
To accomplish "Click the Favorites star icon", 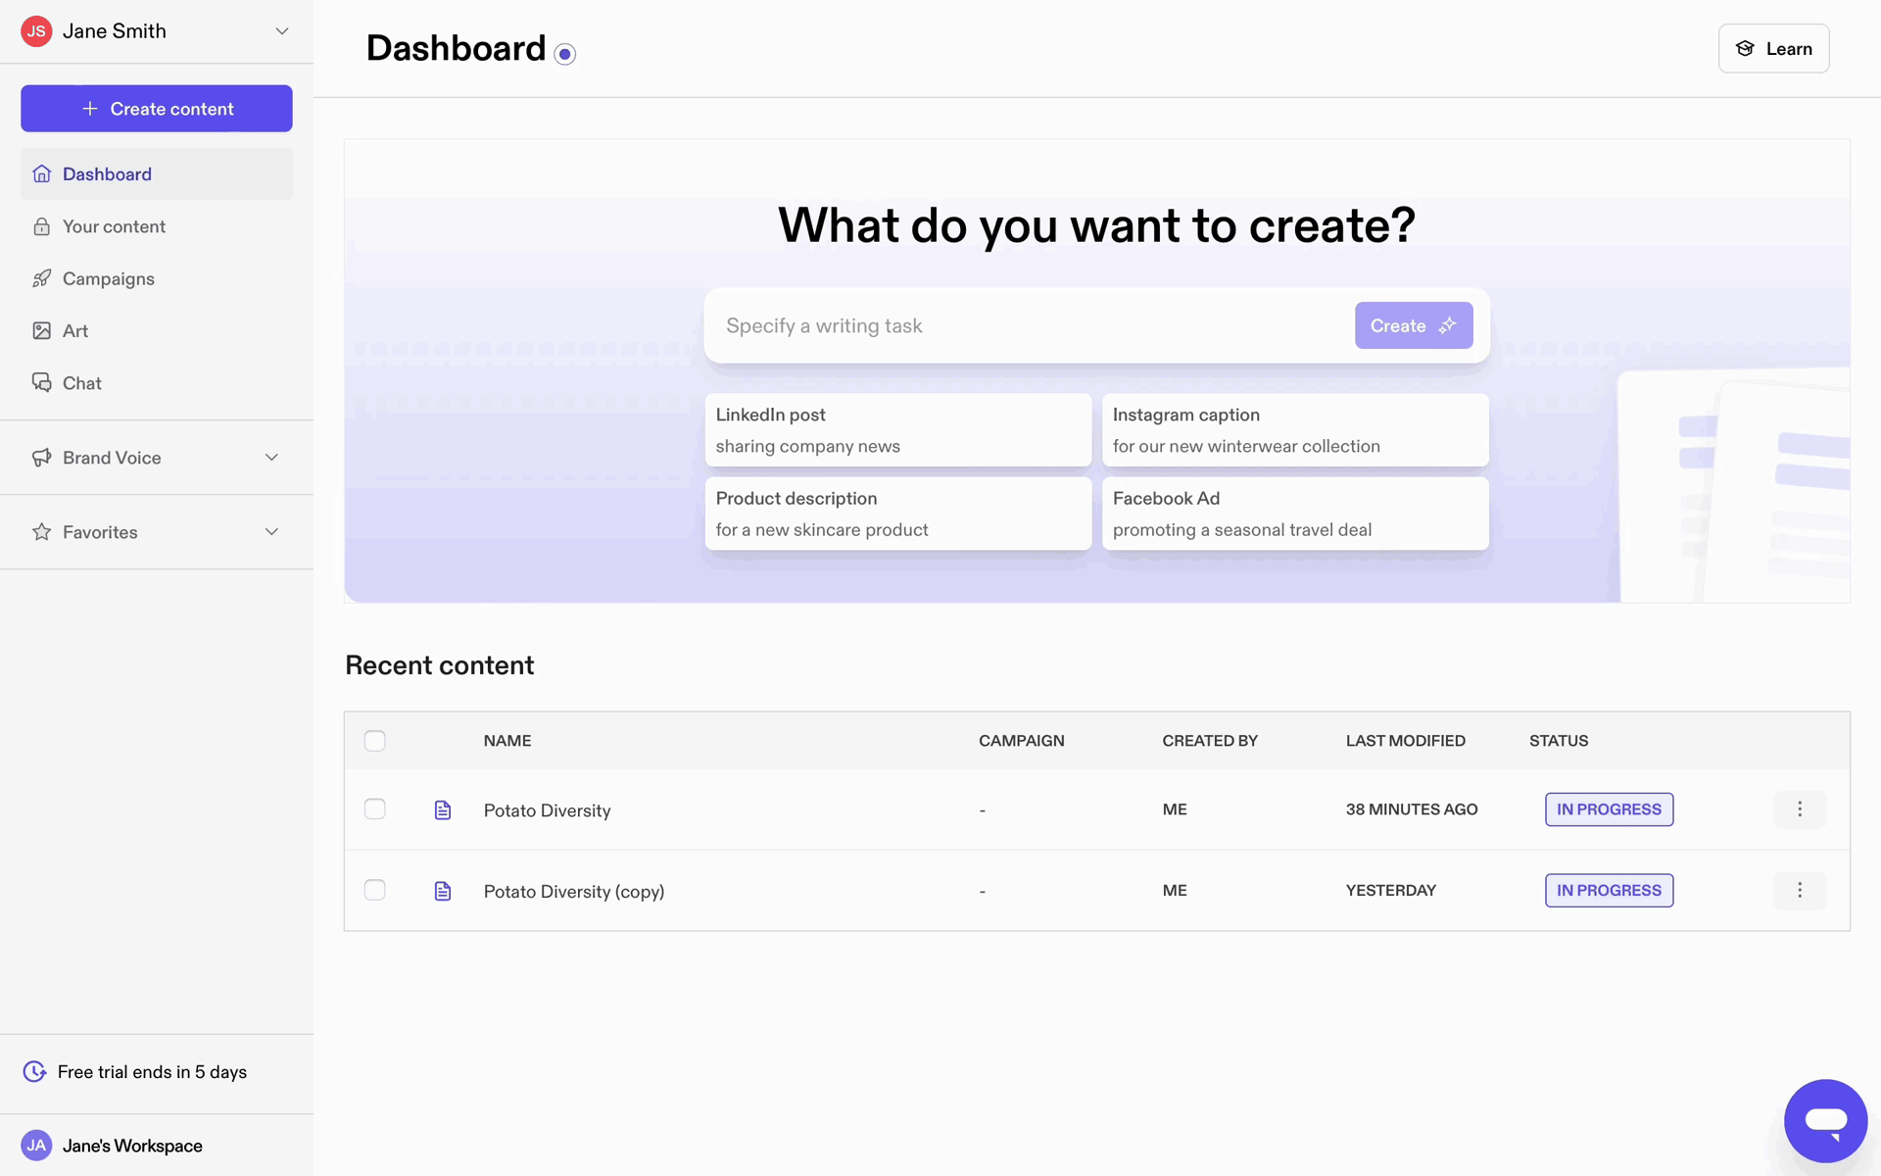I will (41, 532).
